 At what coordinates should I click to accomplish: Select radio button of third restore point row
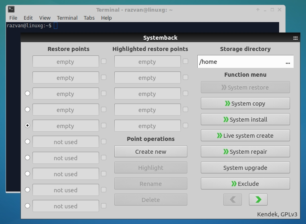(x=28, y=94)
